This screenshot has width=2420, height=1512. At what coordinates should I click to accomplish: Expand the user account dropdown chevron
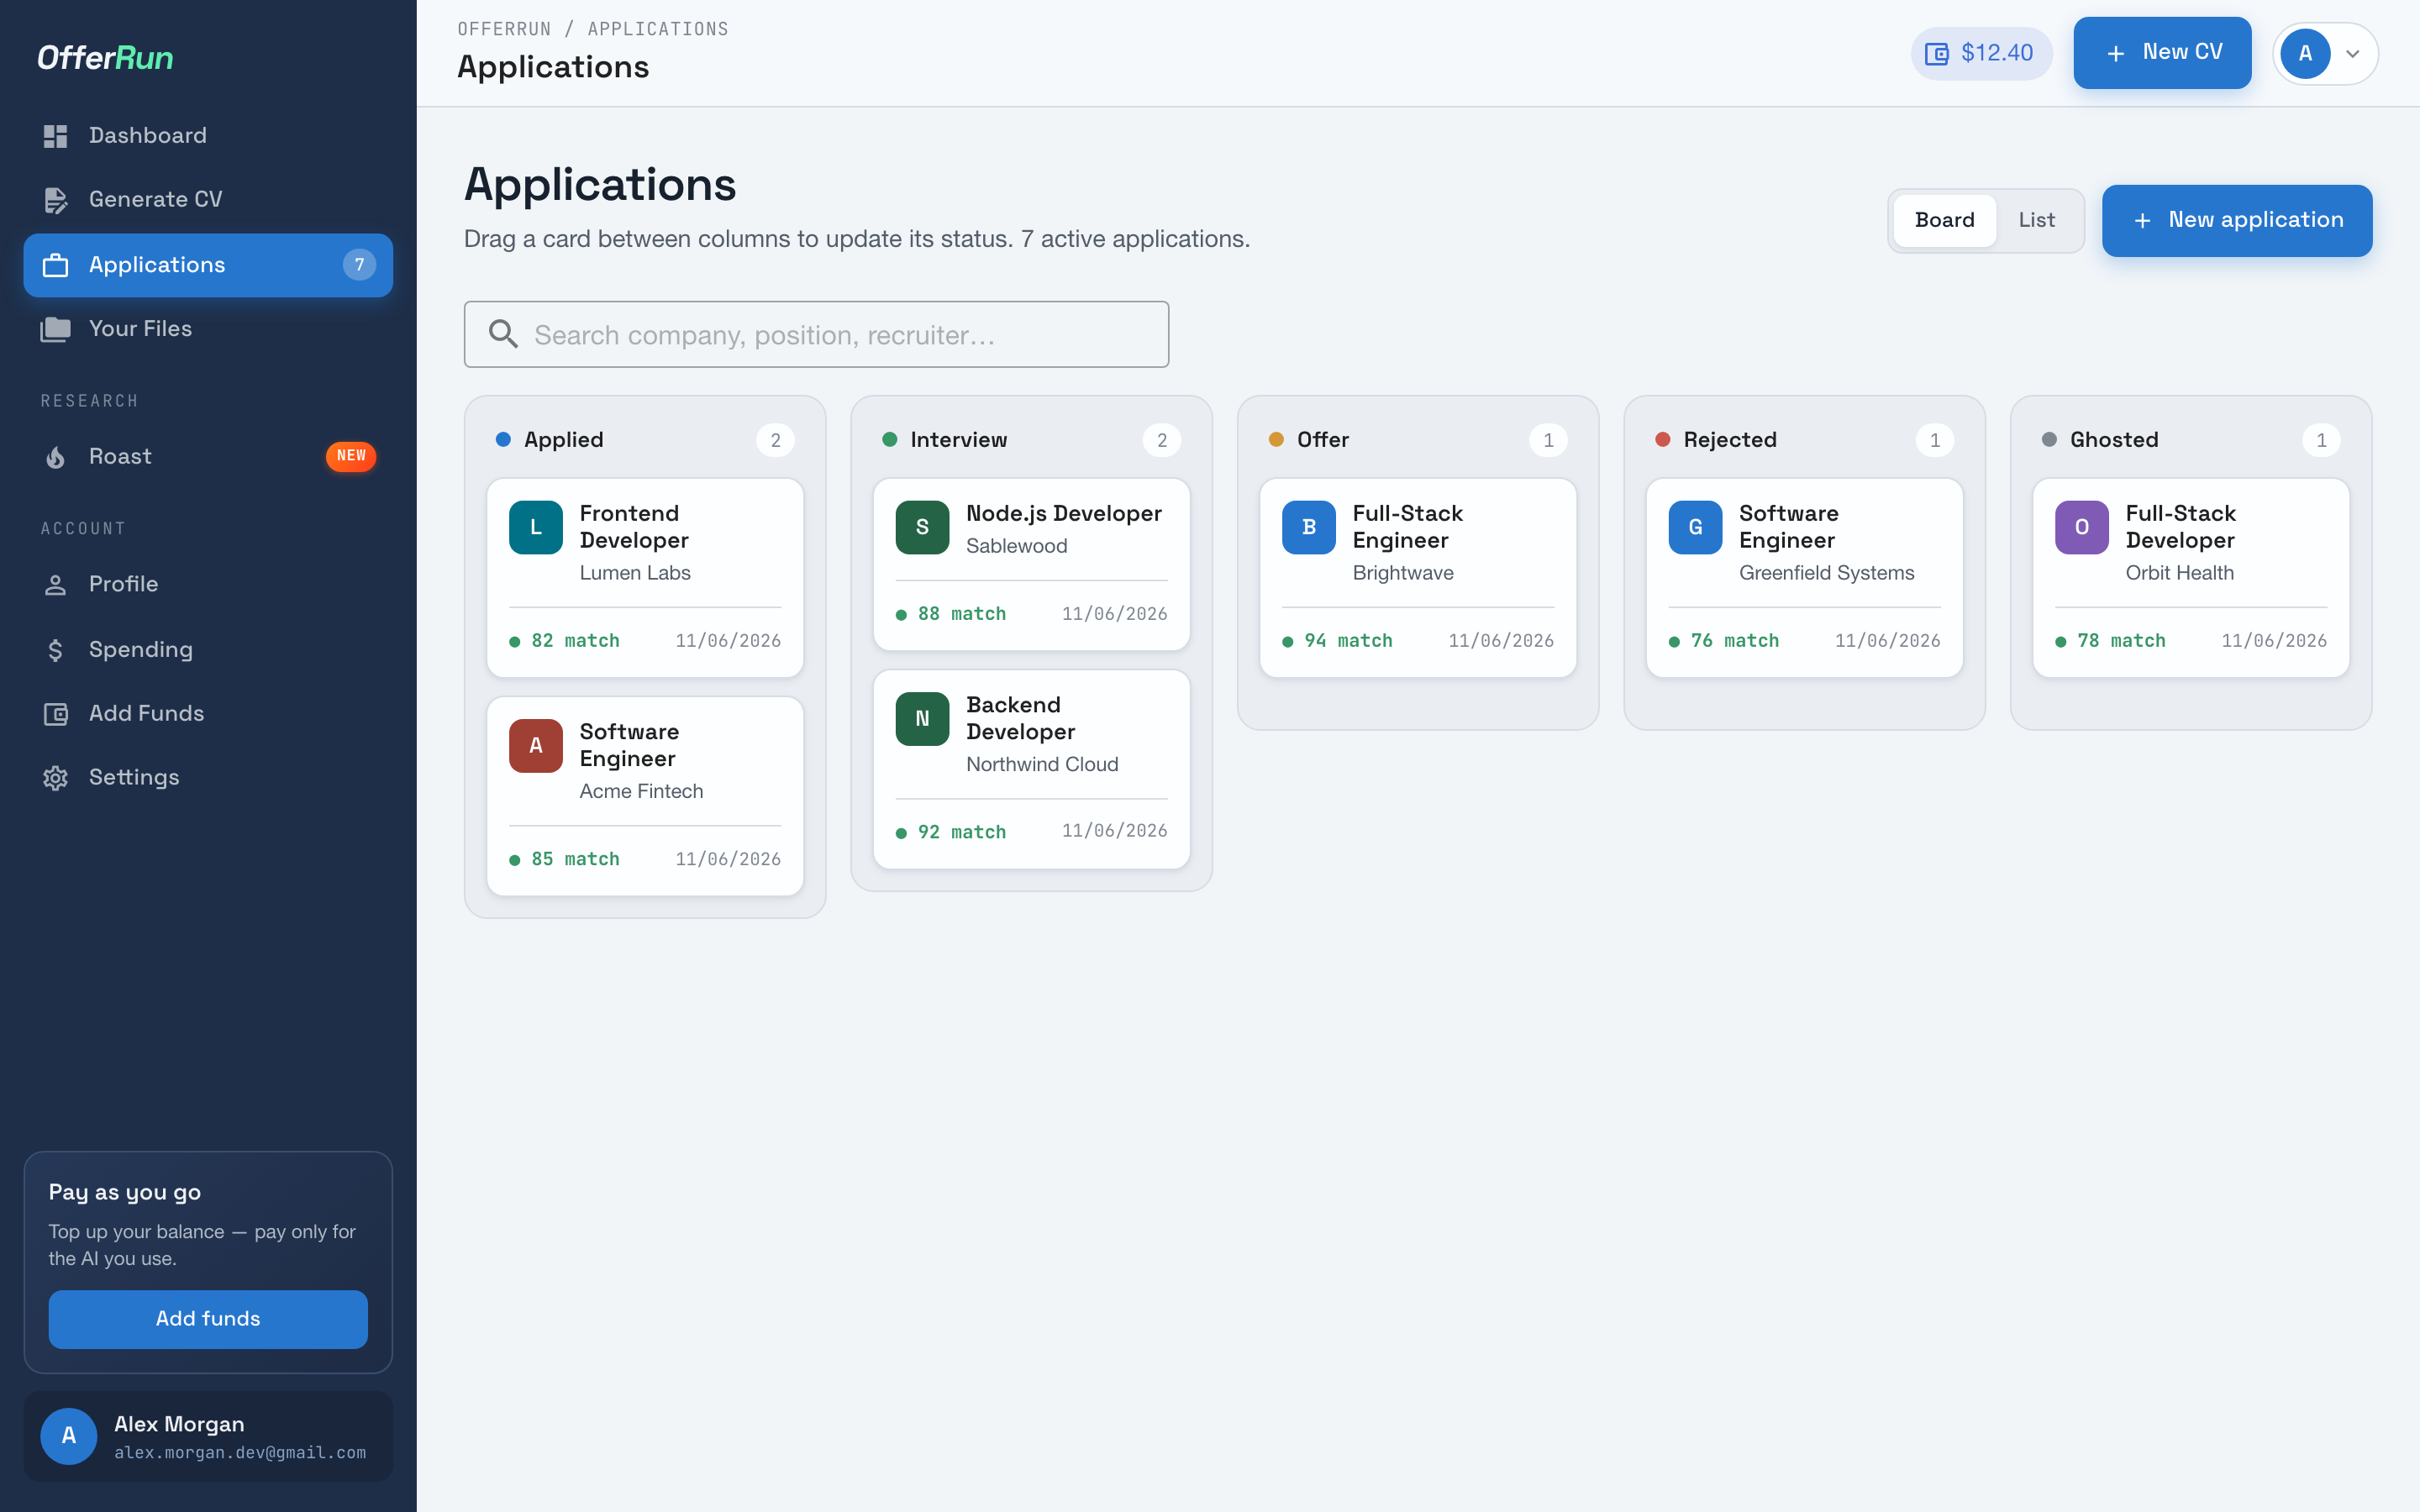2353,54
